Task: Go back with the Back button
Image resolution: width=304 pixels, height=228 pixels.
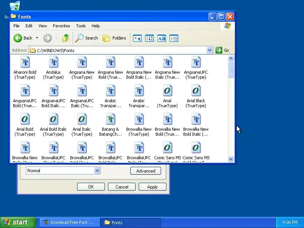Action: (x=23, y=38)
